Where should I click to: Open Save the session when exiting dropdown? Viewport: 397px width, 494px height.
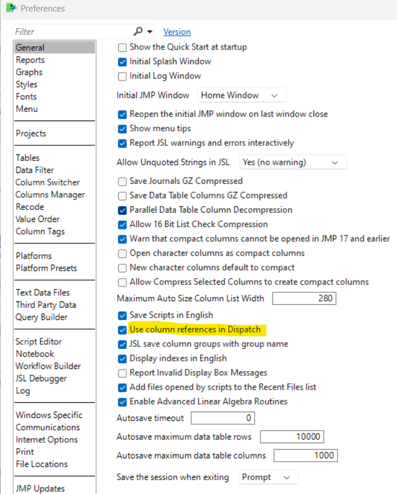[269, 477]
